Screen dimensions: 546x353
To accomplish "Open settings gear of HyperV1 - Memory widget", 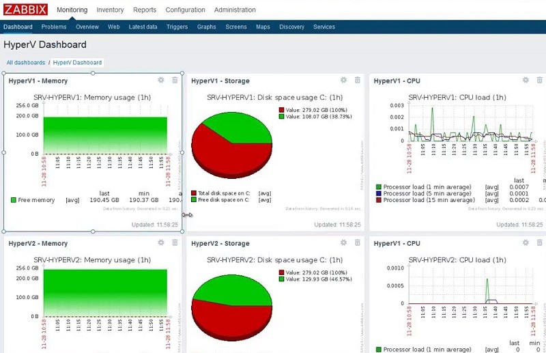I will coord(161,80).
